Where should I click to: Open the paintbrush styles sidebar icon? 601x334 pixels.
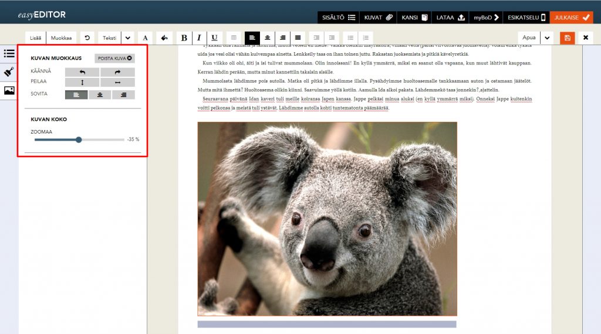pos(9,72)
